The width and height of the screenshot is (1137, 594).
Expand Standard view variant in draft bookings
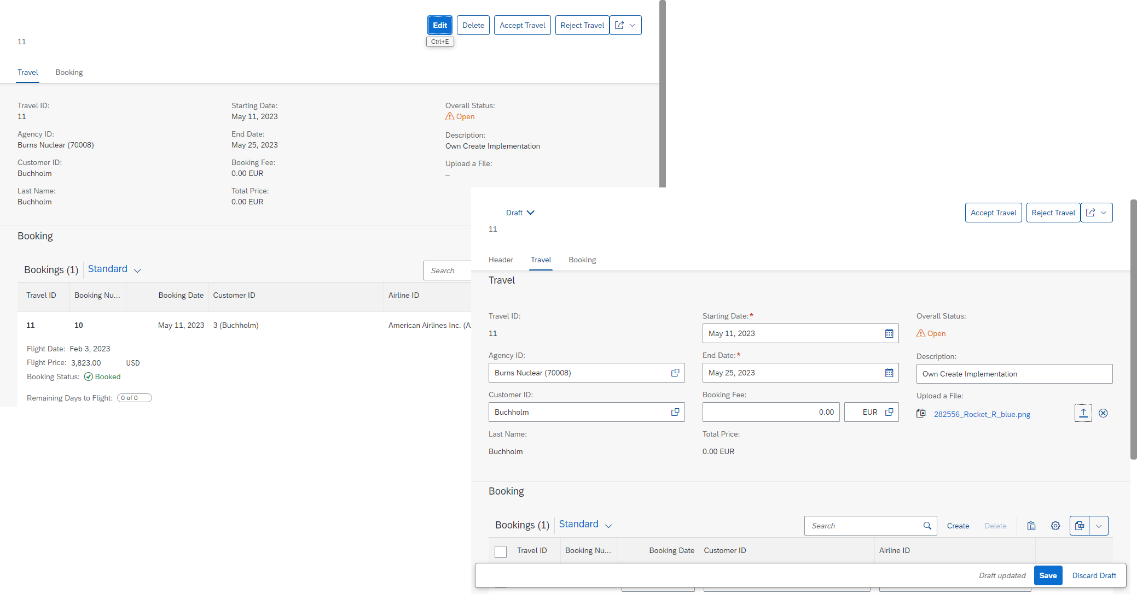pyautogui.click(x=608, y=526)
